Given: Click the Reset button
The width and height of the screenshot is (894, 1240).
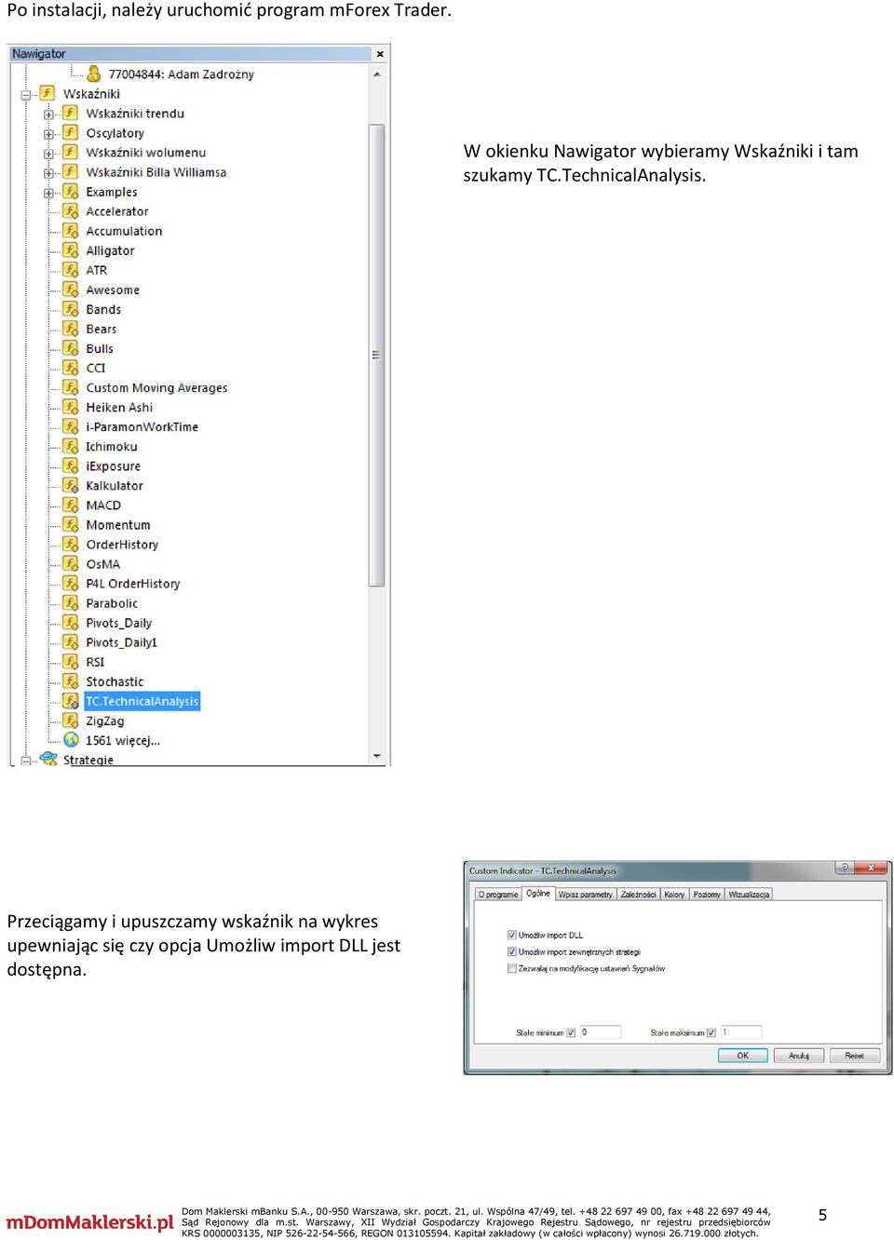Looking at the screenshot, I should point(855,1056).
